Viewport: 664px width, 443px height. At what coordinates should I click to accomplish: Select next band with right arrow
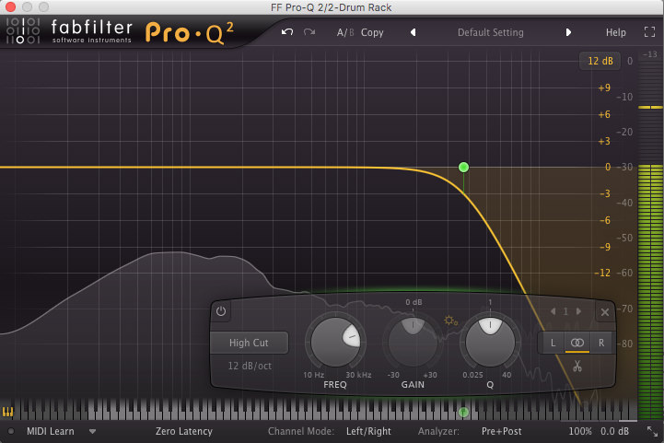pyautogui.click(x=578, y=311)
